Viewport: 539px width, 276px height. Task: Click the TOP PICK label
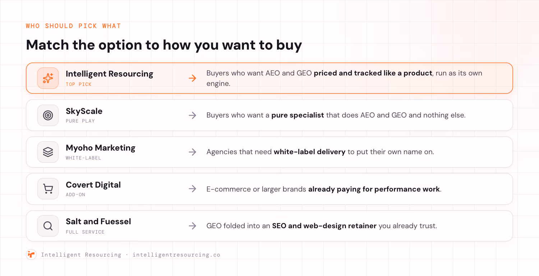[79, 84]
